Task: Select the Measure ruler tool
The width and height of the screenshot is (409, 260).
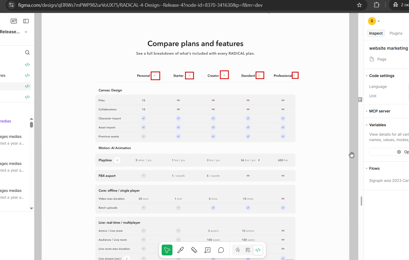Action: [194, 250]
